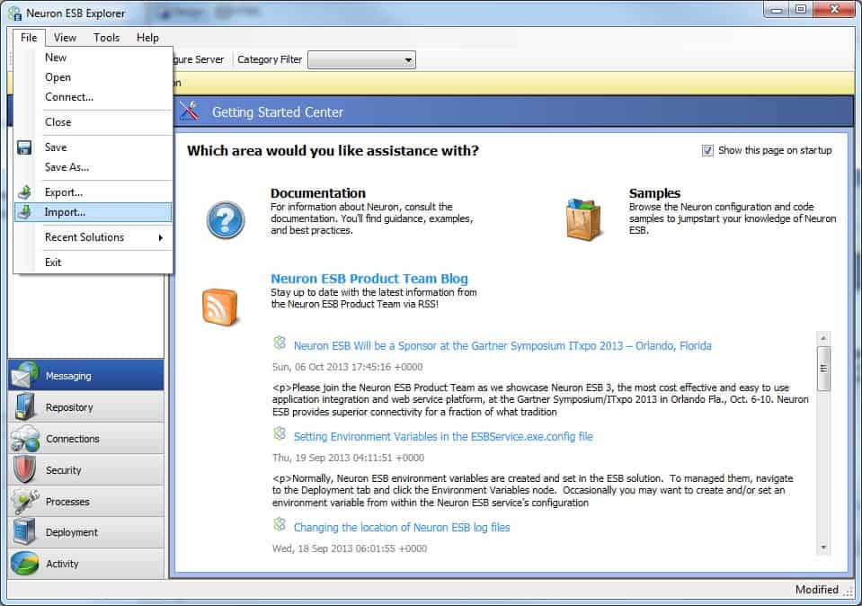
Task: Choose Save As... in the File menu
Action: point(93,167)
